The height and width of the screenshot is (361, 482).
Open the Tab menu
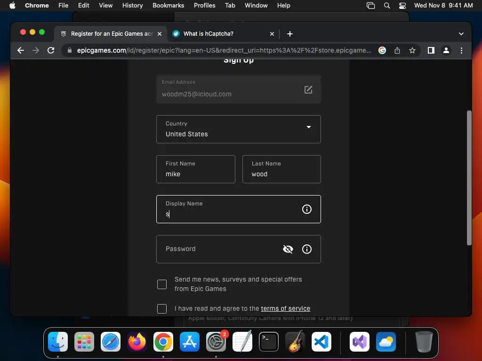(230, 6)
